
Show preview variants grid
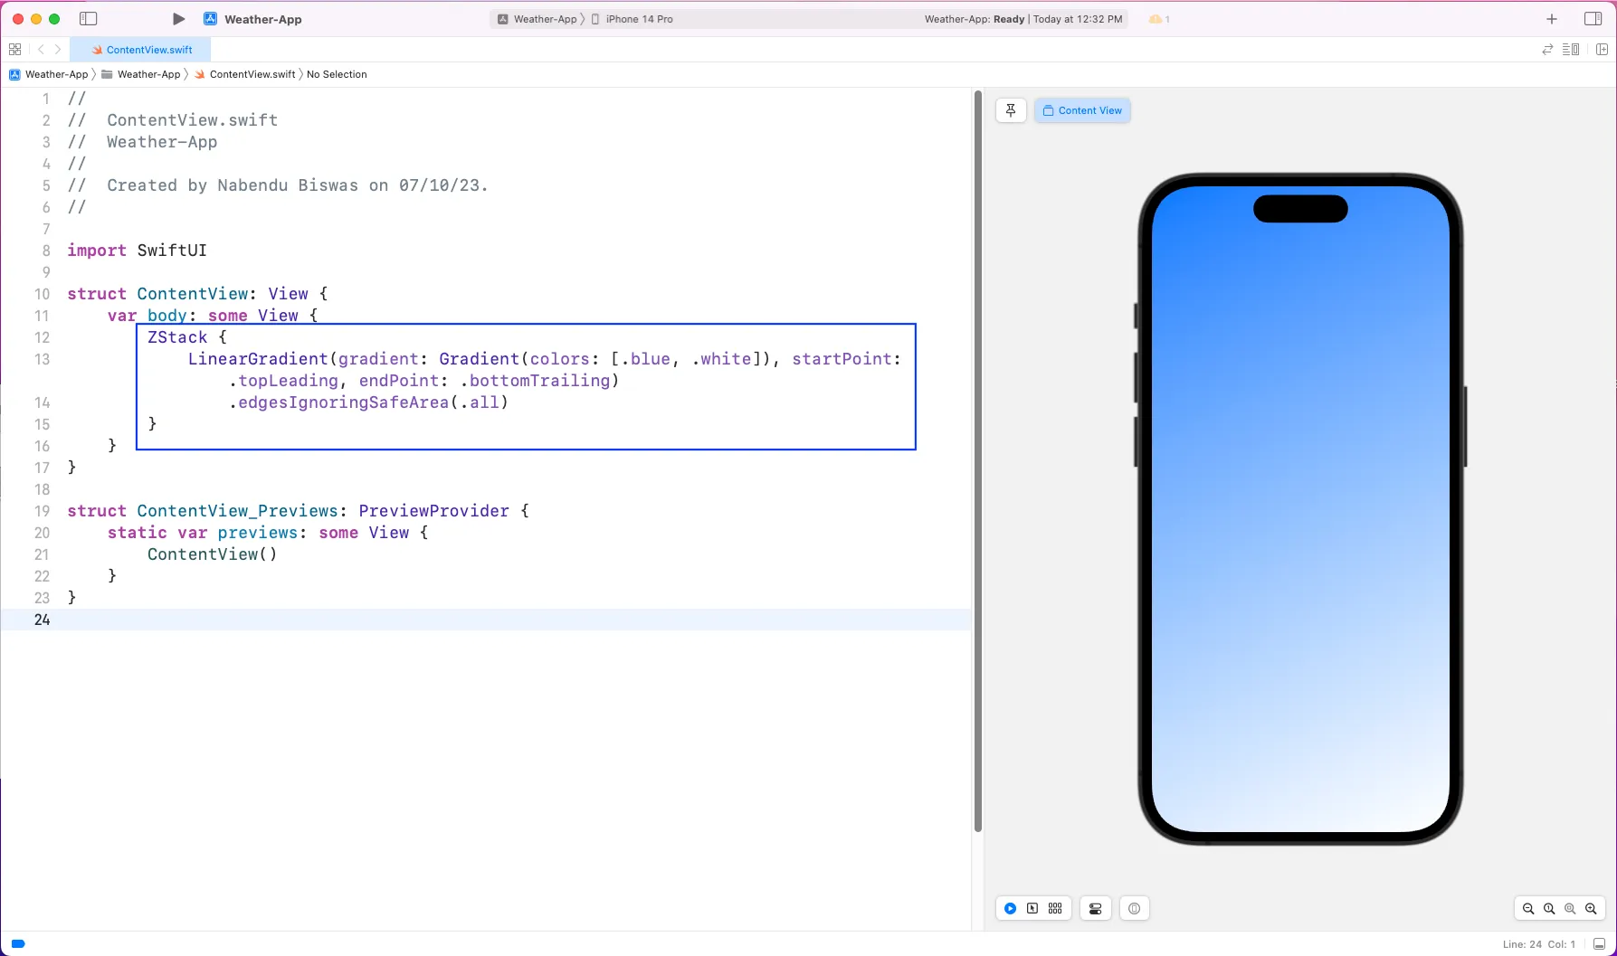click(x=1055, y=909)
